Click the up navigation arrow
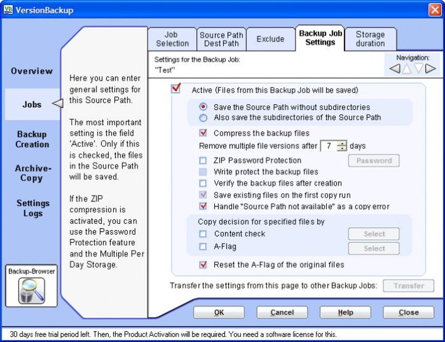 (407, 68)
